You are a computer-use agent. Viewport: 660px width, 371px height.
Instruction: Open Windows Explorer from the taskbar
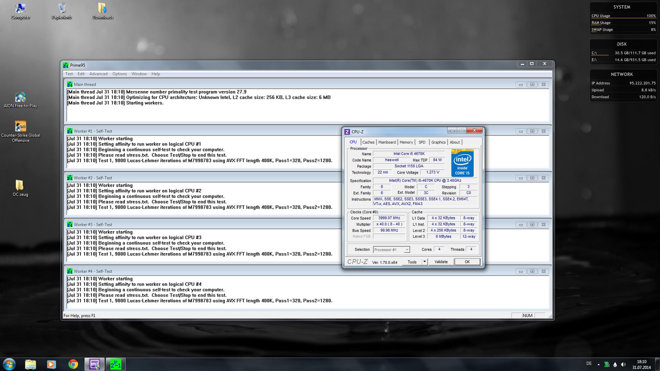coord(31,364)
